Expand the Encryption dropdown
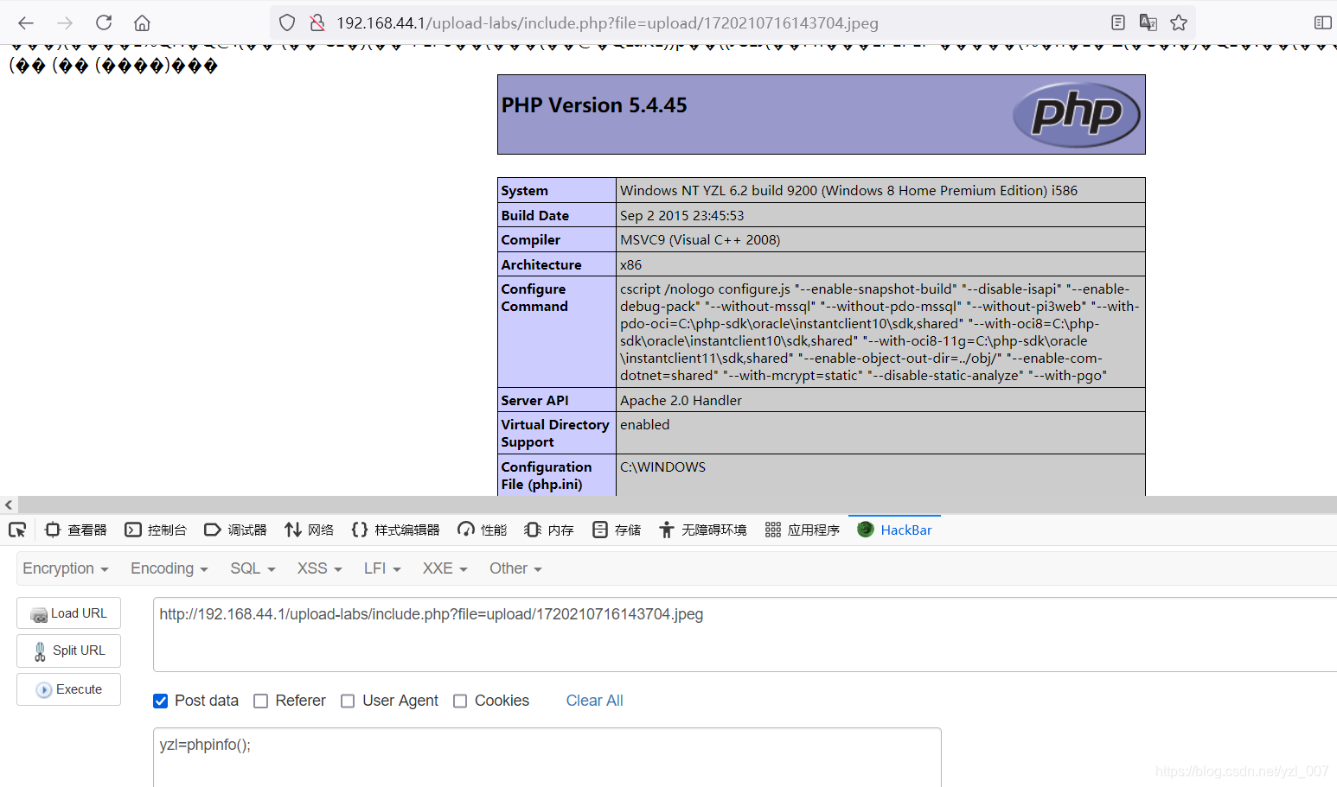The height and width of the screenshot is (787, 1337). tap(66, 568)
